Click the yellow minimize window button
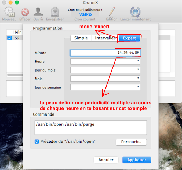 10,2
